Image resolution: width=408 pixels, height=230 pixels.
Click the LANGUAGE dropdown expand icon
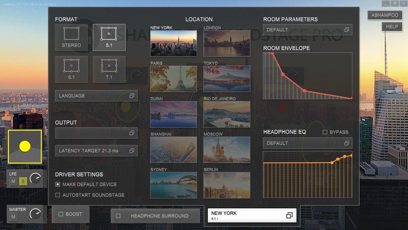(132, 96)
